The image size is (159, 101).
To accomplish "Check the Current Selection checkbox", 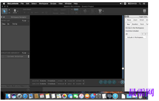I will [x=3, y=56].
